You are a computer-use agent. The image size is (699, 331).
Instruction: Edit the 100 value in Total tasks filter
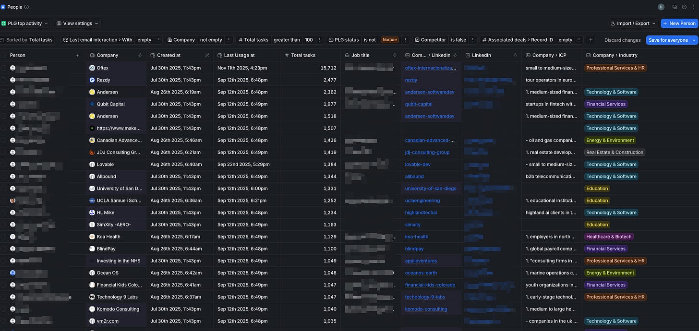click(x=309, y=40)
